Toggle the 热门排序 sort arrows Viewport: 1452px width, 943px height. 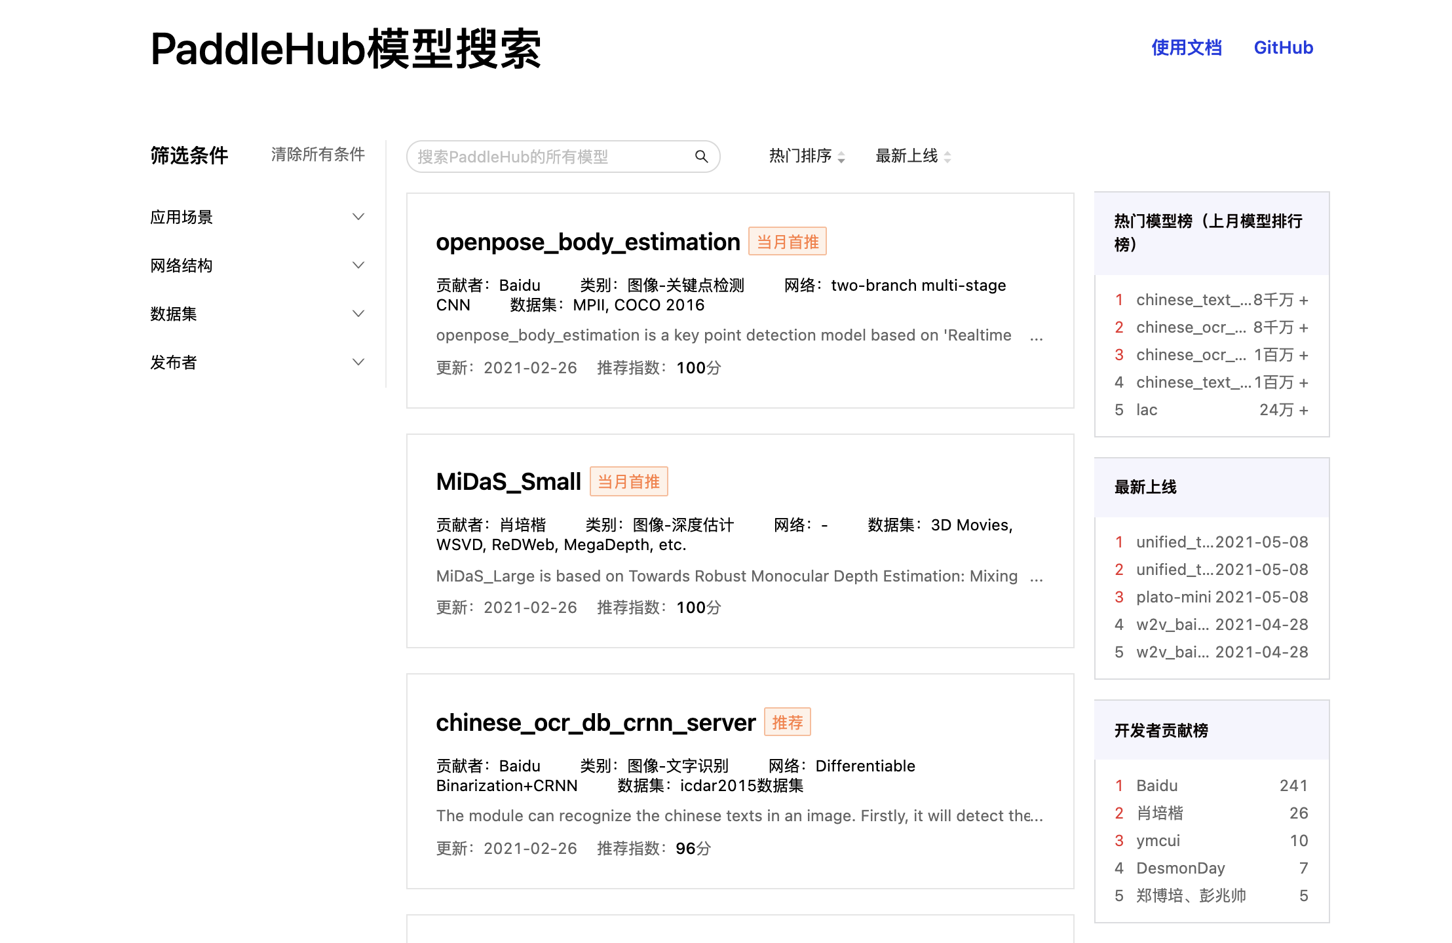click(841, 157)
